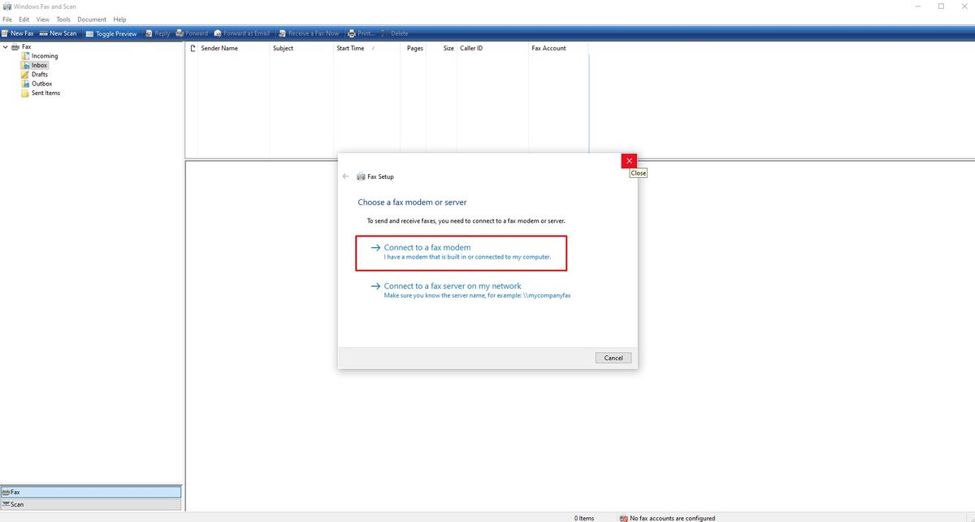Viewport: 975px width, 522px height.
Task: Click Cancel in Fax Setup dialog
Action: point(613,358)
